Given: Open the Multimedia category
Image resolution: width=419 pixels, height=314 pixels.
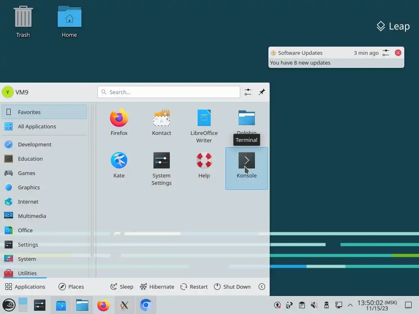Looking at the screenshot, I should tap(44, 216).
